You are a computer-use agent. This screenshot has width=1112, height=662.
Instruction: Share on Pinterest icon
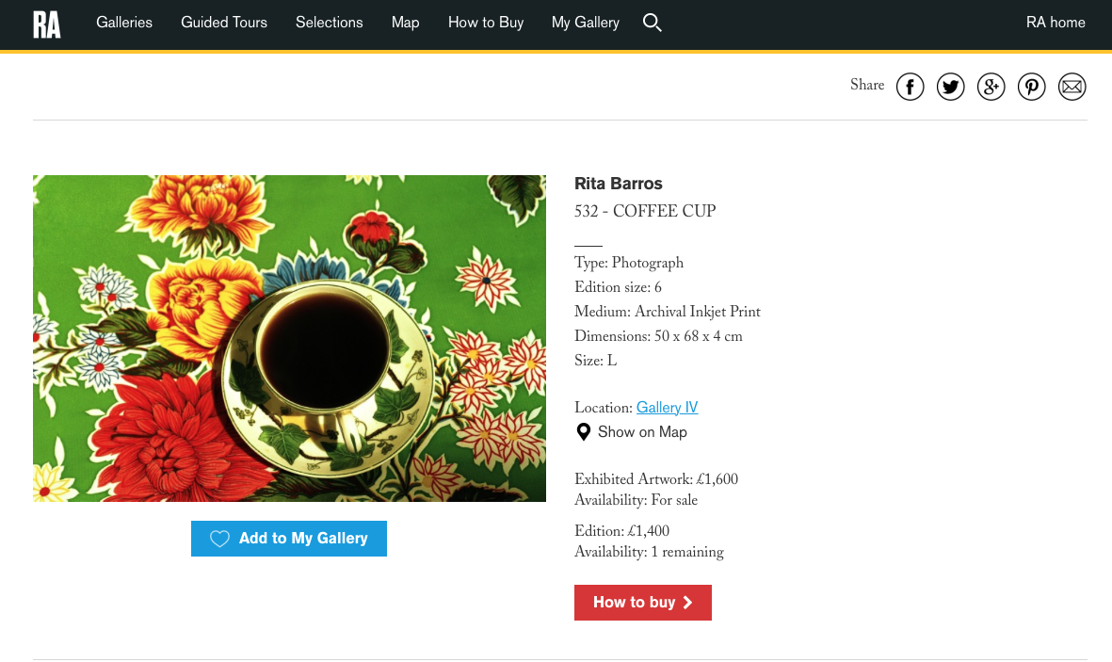1031,87
